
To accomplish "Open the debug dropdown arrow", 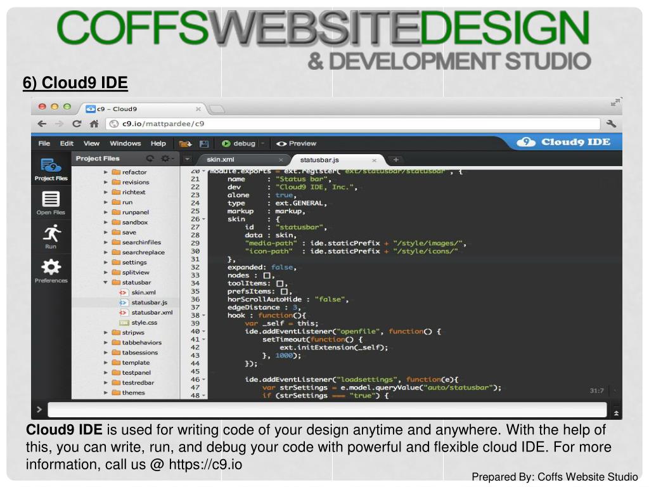I will (262, 143).
